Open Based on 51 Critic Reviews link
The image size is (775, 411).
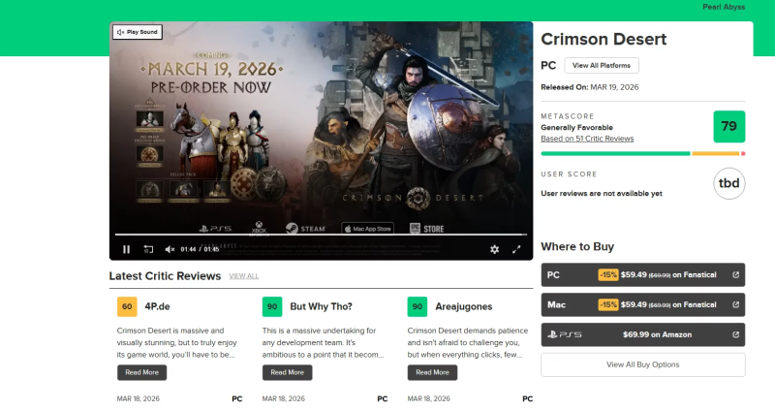(x=587, y=139)
